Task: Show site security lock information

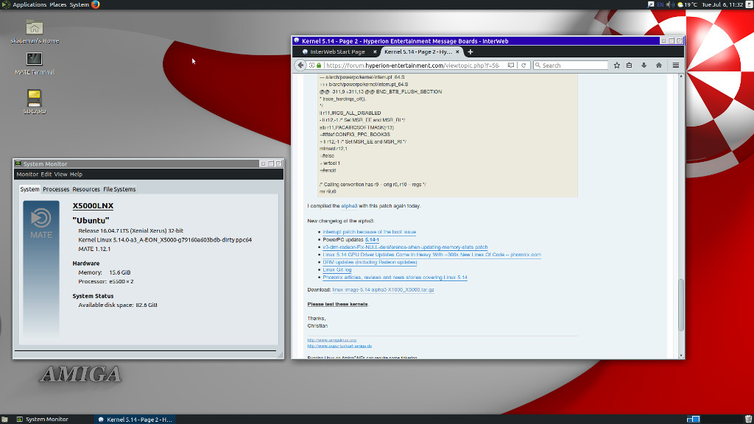Action: point(319,66)
